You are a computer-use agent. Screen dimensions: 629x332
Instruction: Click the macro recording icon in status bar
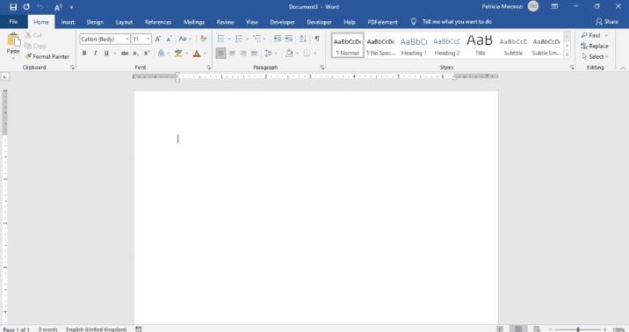(139, 329)
